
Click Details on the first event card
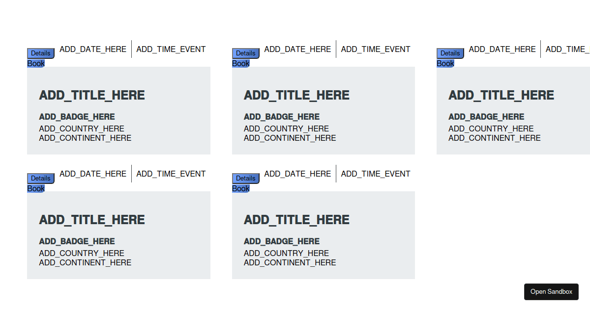(40, 53)
